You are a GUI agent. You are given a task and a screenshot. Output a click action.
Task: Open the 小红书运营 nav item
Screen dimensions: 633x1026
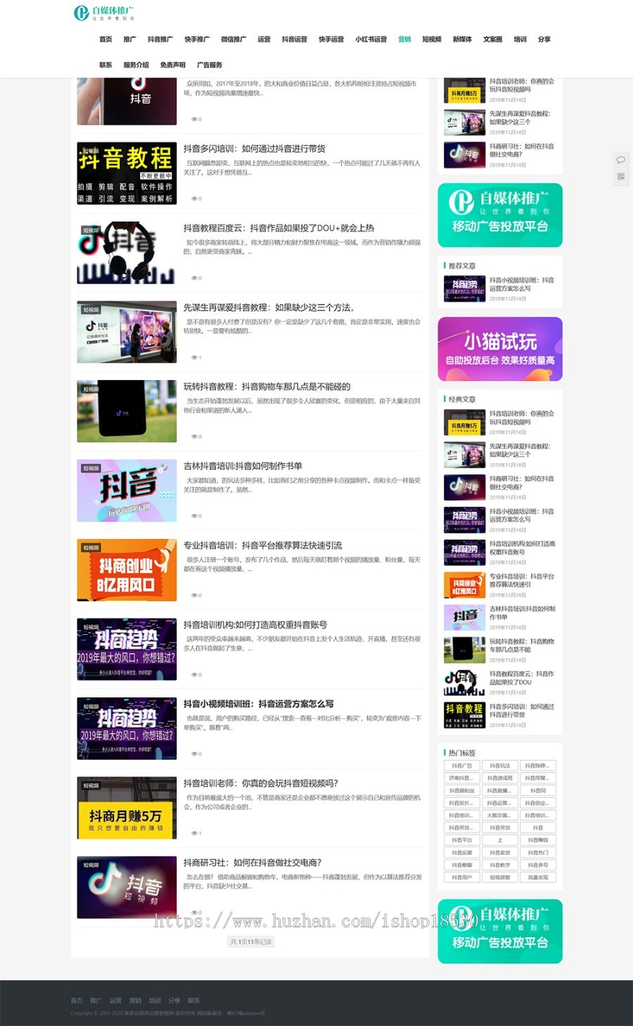click(371, 39)
